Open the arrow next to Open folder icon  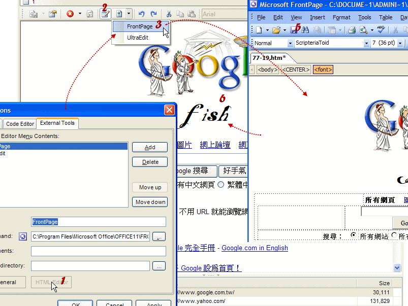coord(285,30)
